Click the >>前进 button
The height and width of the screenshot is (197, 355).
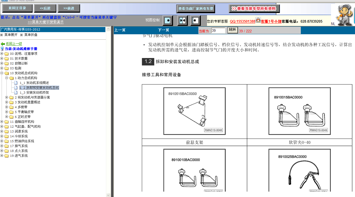[69, 8]
